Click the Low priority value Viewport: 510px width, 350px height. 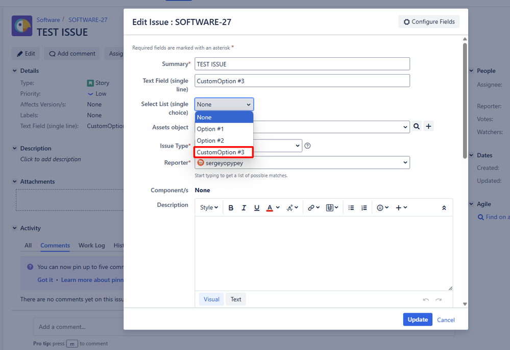point(97,94)
